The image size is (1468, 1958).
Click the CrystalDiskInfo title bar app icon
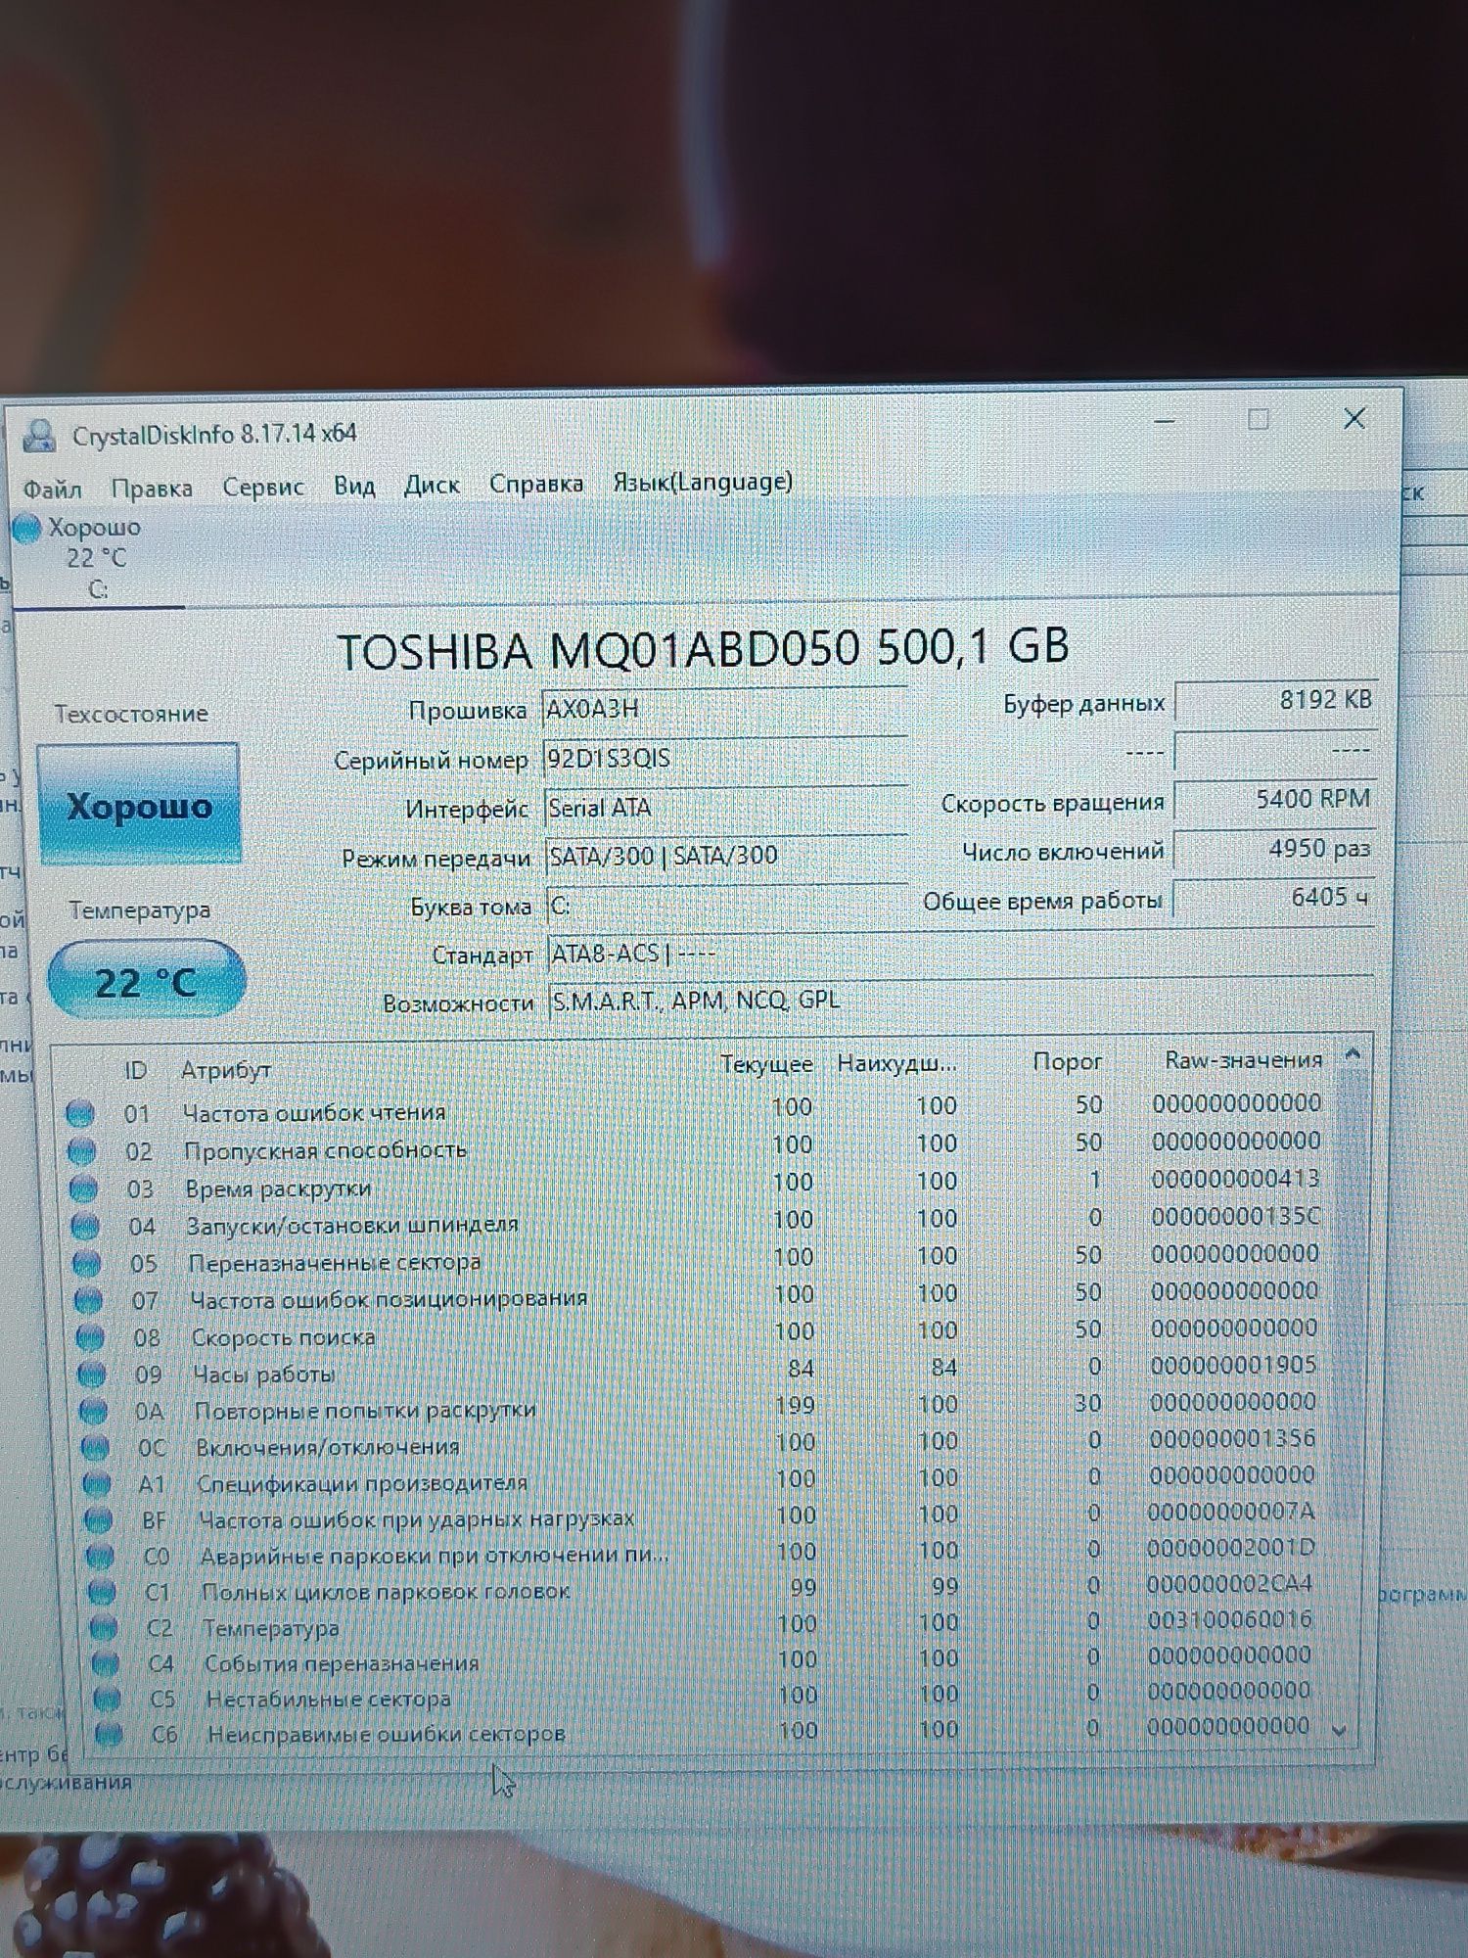(x=39, y=436)
